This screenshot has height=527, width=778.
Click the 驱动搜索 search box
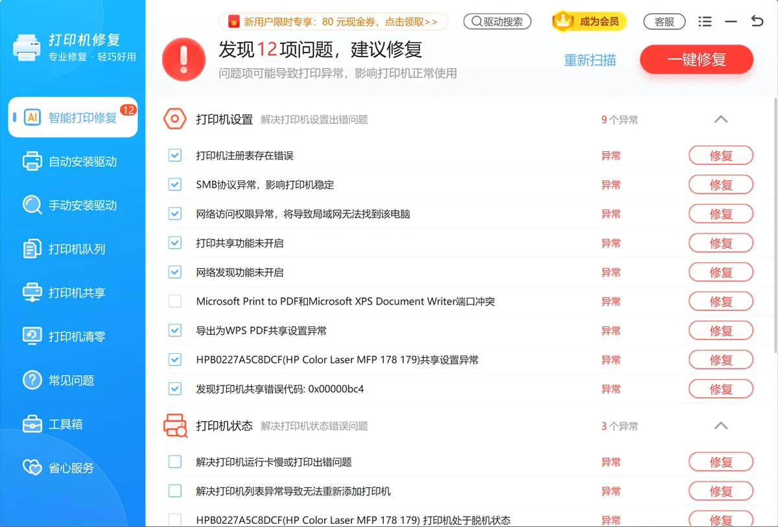(x=497, y=21)
